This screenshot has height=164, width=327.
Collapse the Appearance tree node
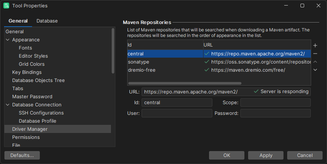click(x=8, y=40)
